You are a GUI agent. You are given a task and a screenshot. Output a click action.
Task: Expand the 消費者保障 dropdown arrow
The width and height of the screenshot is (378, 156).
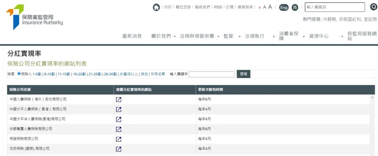tap(304, 37)
